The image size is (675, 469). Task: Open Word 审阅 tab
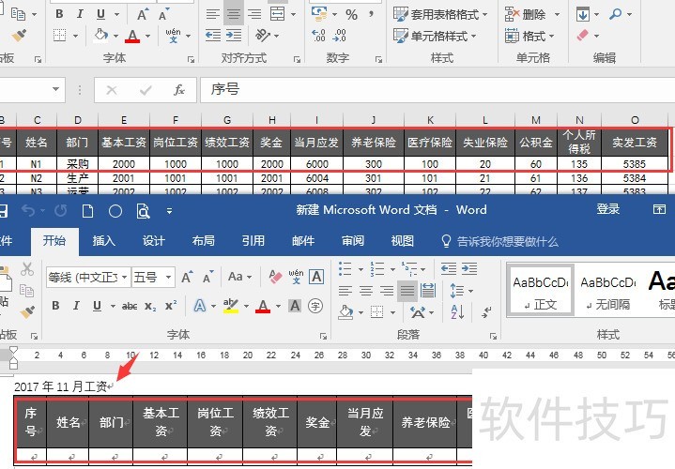(353, 240)
